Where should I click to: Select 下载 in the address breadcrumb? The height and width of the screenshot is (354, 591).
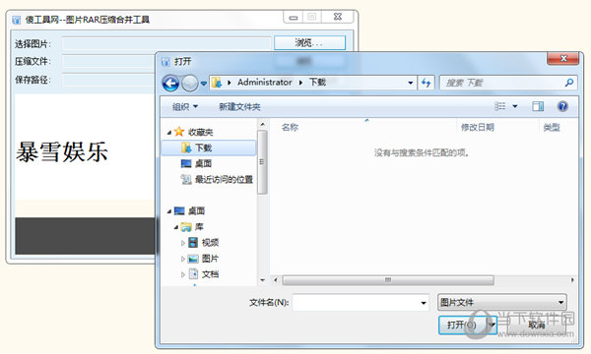pos(317,83)
